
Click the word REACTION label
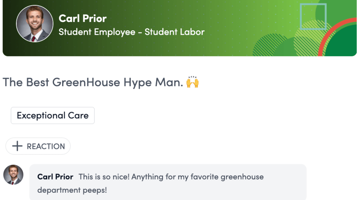click(46, 146)
